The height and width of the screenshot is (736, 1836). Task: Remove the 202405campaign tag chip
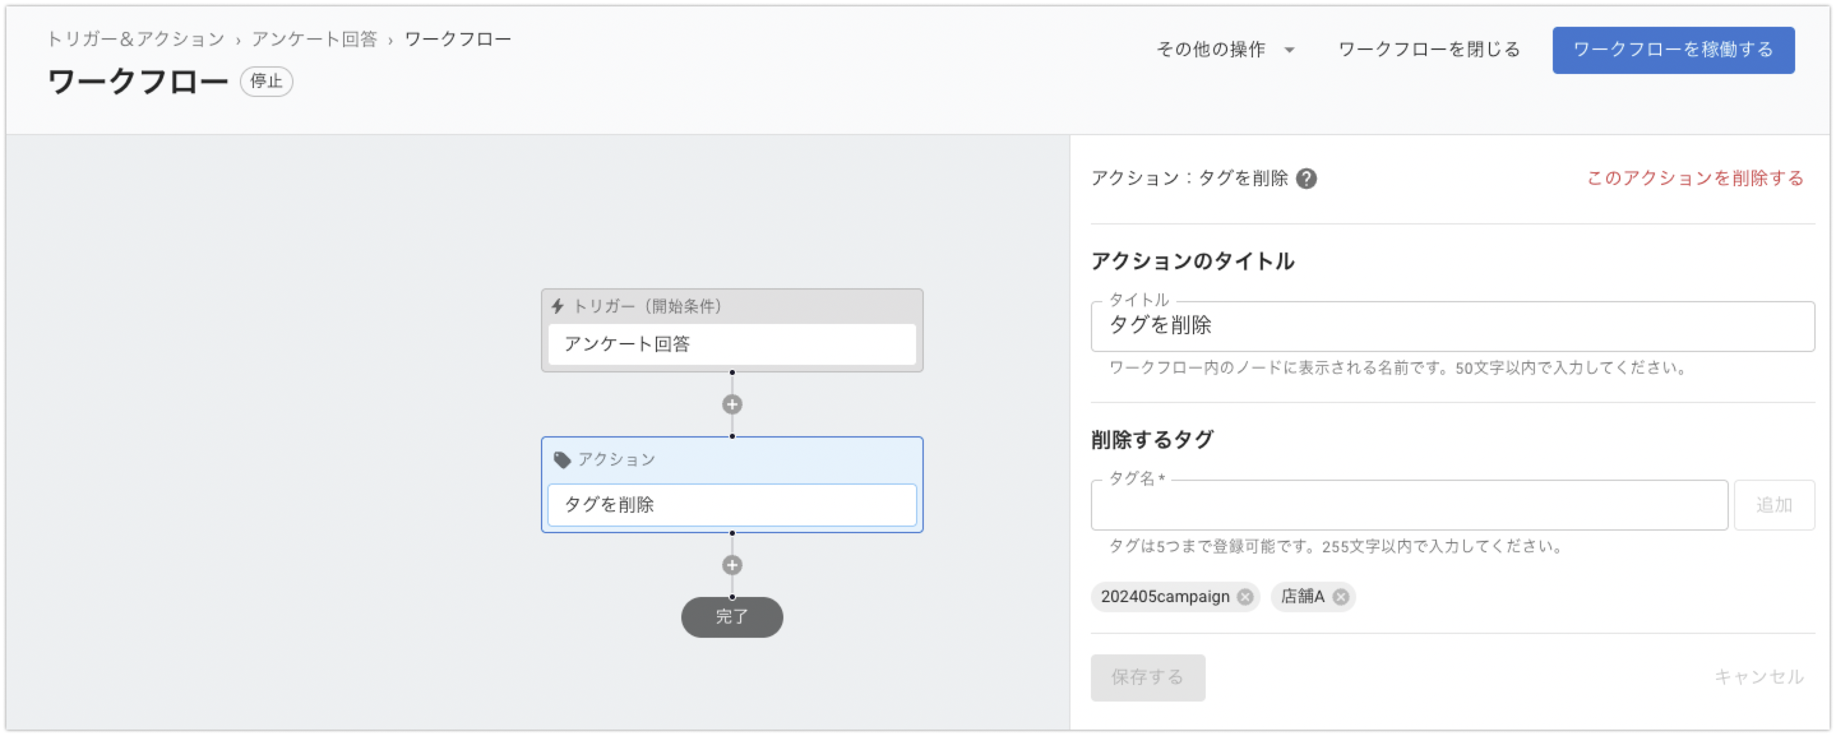[x=1245, y=597]
